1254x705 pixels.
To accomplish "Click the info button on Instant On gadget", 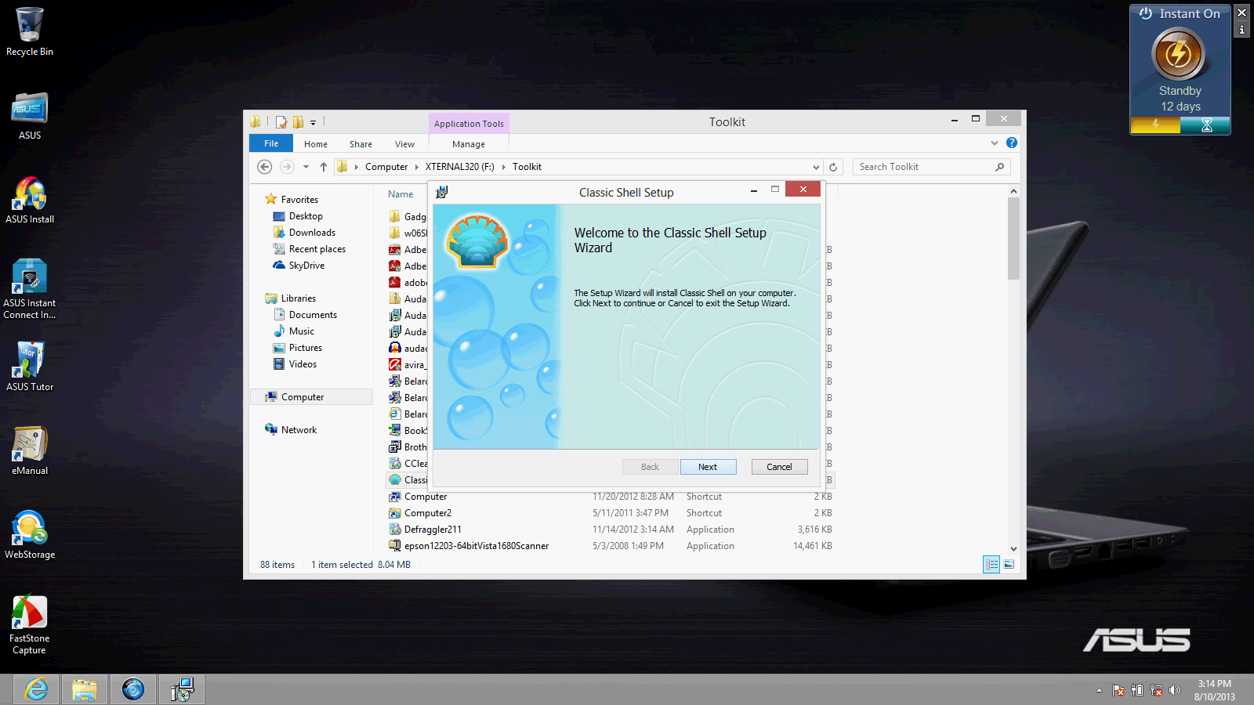I will click(1241, 29).
